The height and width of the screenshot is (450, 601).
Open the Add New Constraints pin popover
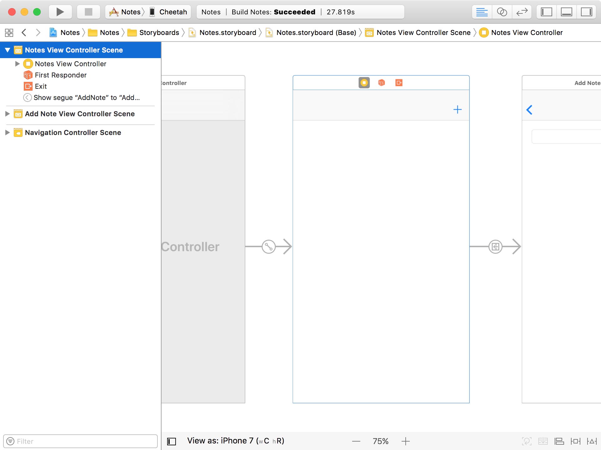pyautogui.click(x=576, y=441)
